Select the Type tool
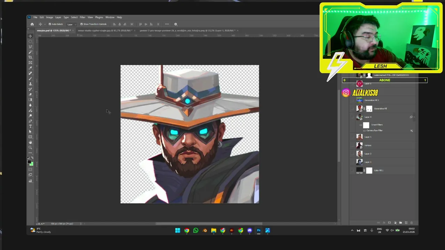Screen dimensions: 445x250 click(x=30, y=126)
